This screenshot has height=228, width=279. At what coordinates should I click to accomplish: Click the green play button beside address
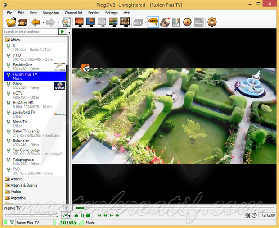(x=63, y=32)
